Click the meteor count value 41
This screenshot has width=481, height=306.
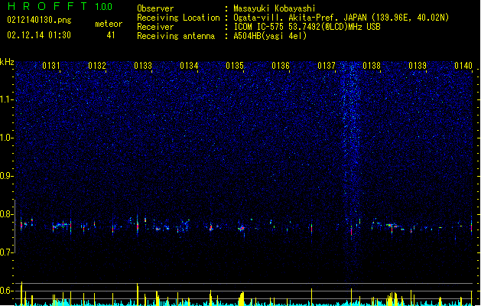click(111, 35)
